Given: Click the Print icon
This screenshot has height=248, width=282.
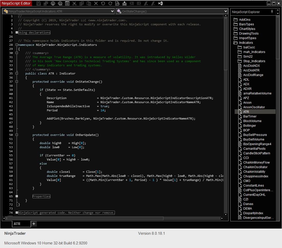Looking at the screenshot, I should tap(53, 3).
